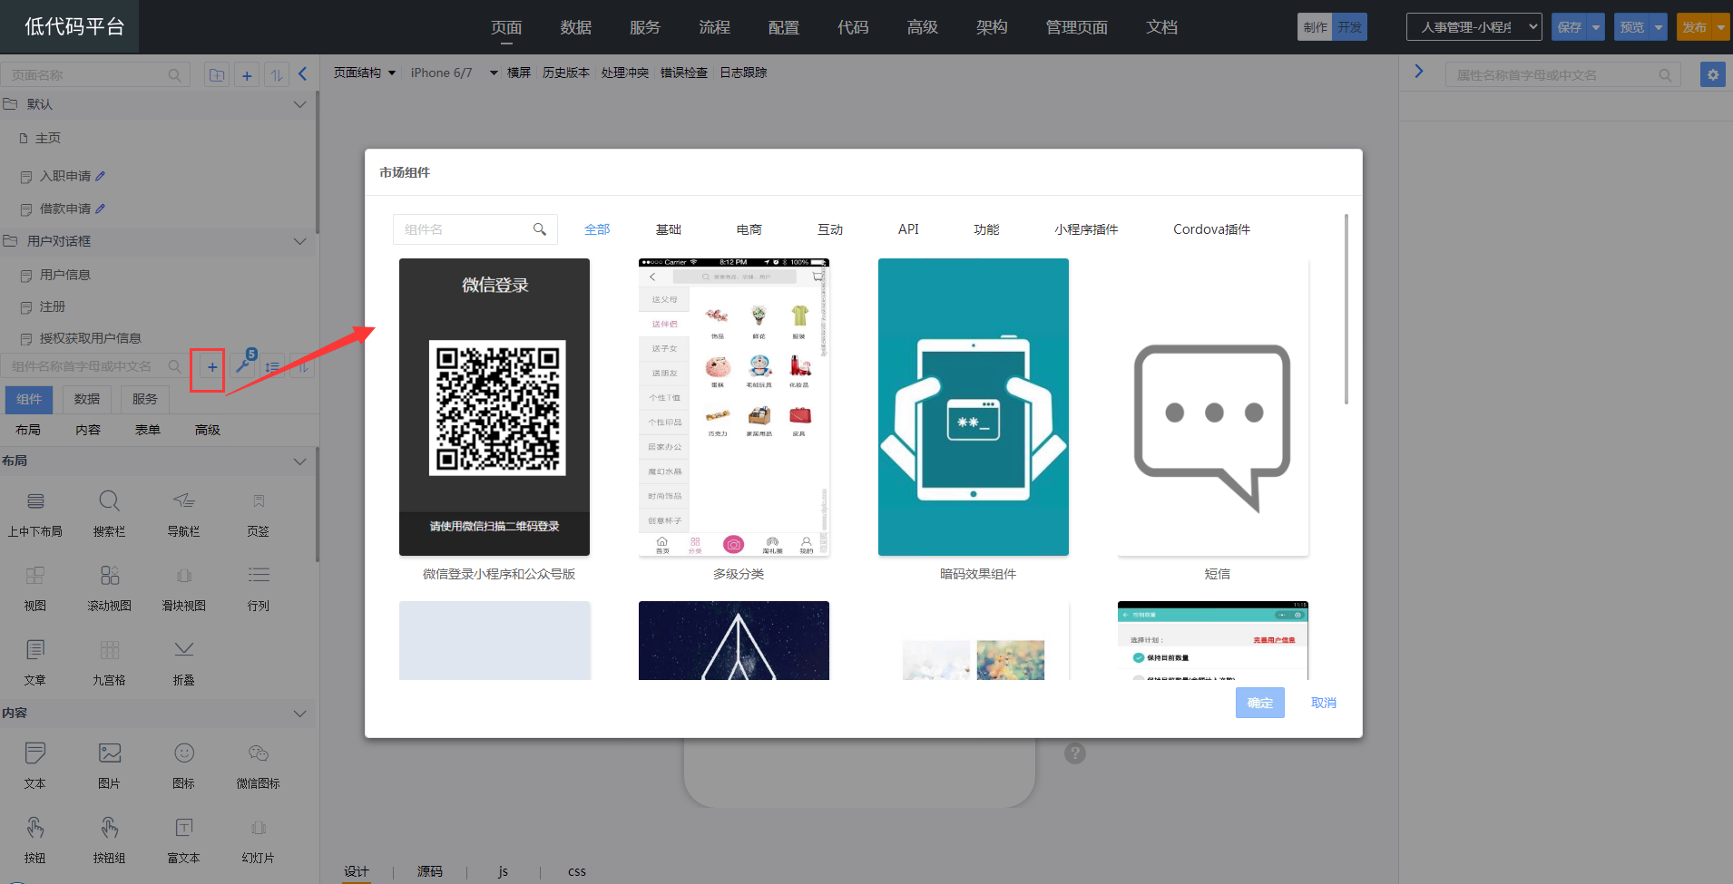Open the 文档 top menu
Screen dimensions: 1733x884
tap(1161, 27)
